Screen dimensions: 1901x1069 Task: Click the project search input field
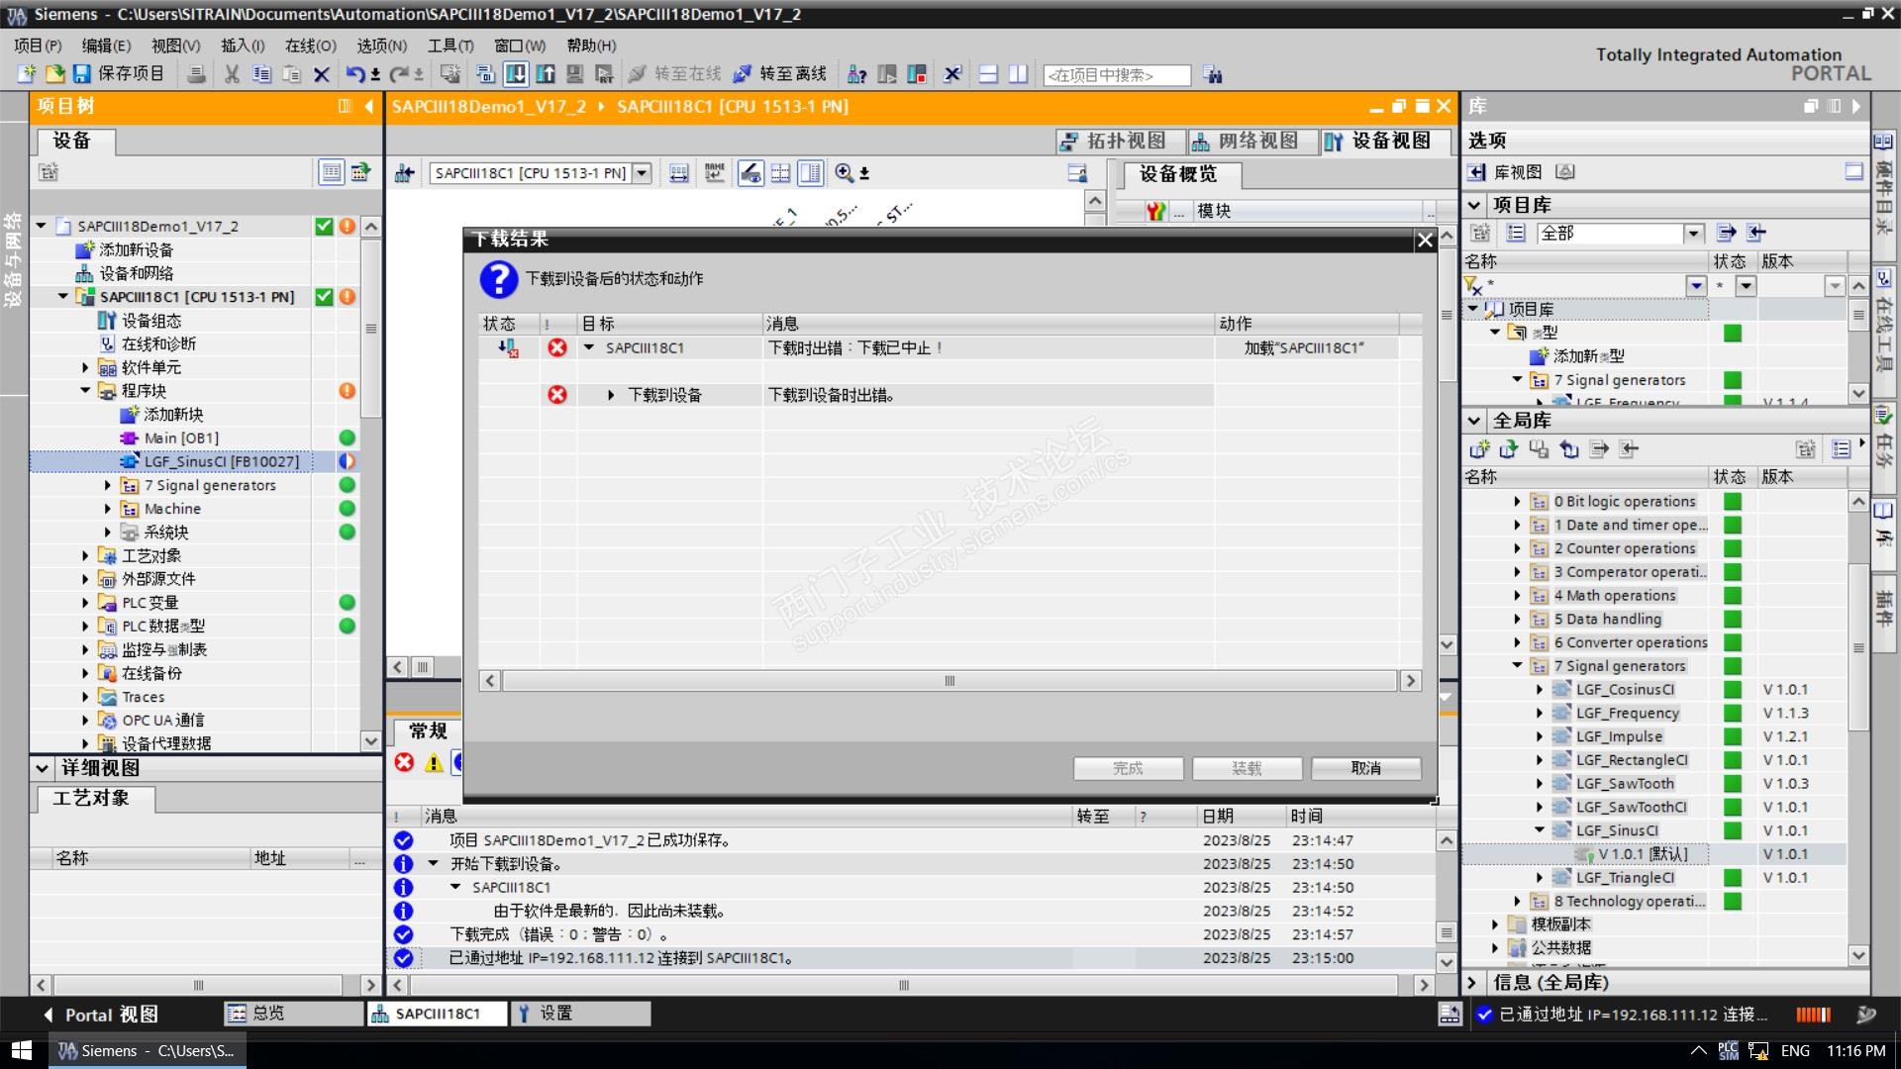click(1117, 75)
